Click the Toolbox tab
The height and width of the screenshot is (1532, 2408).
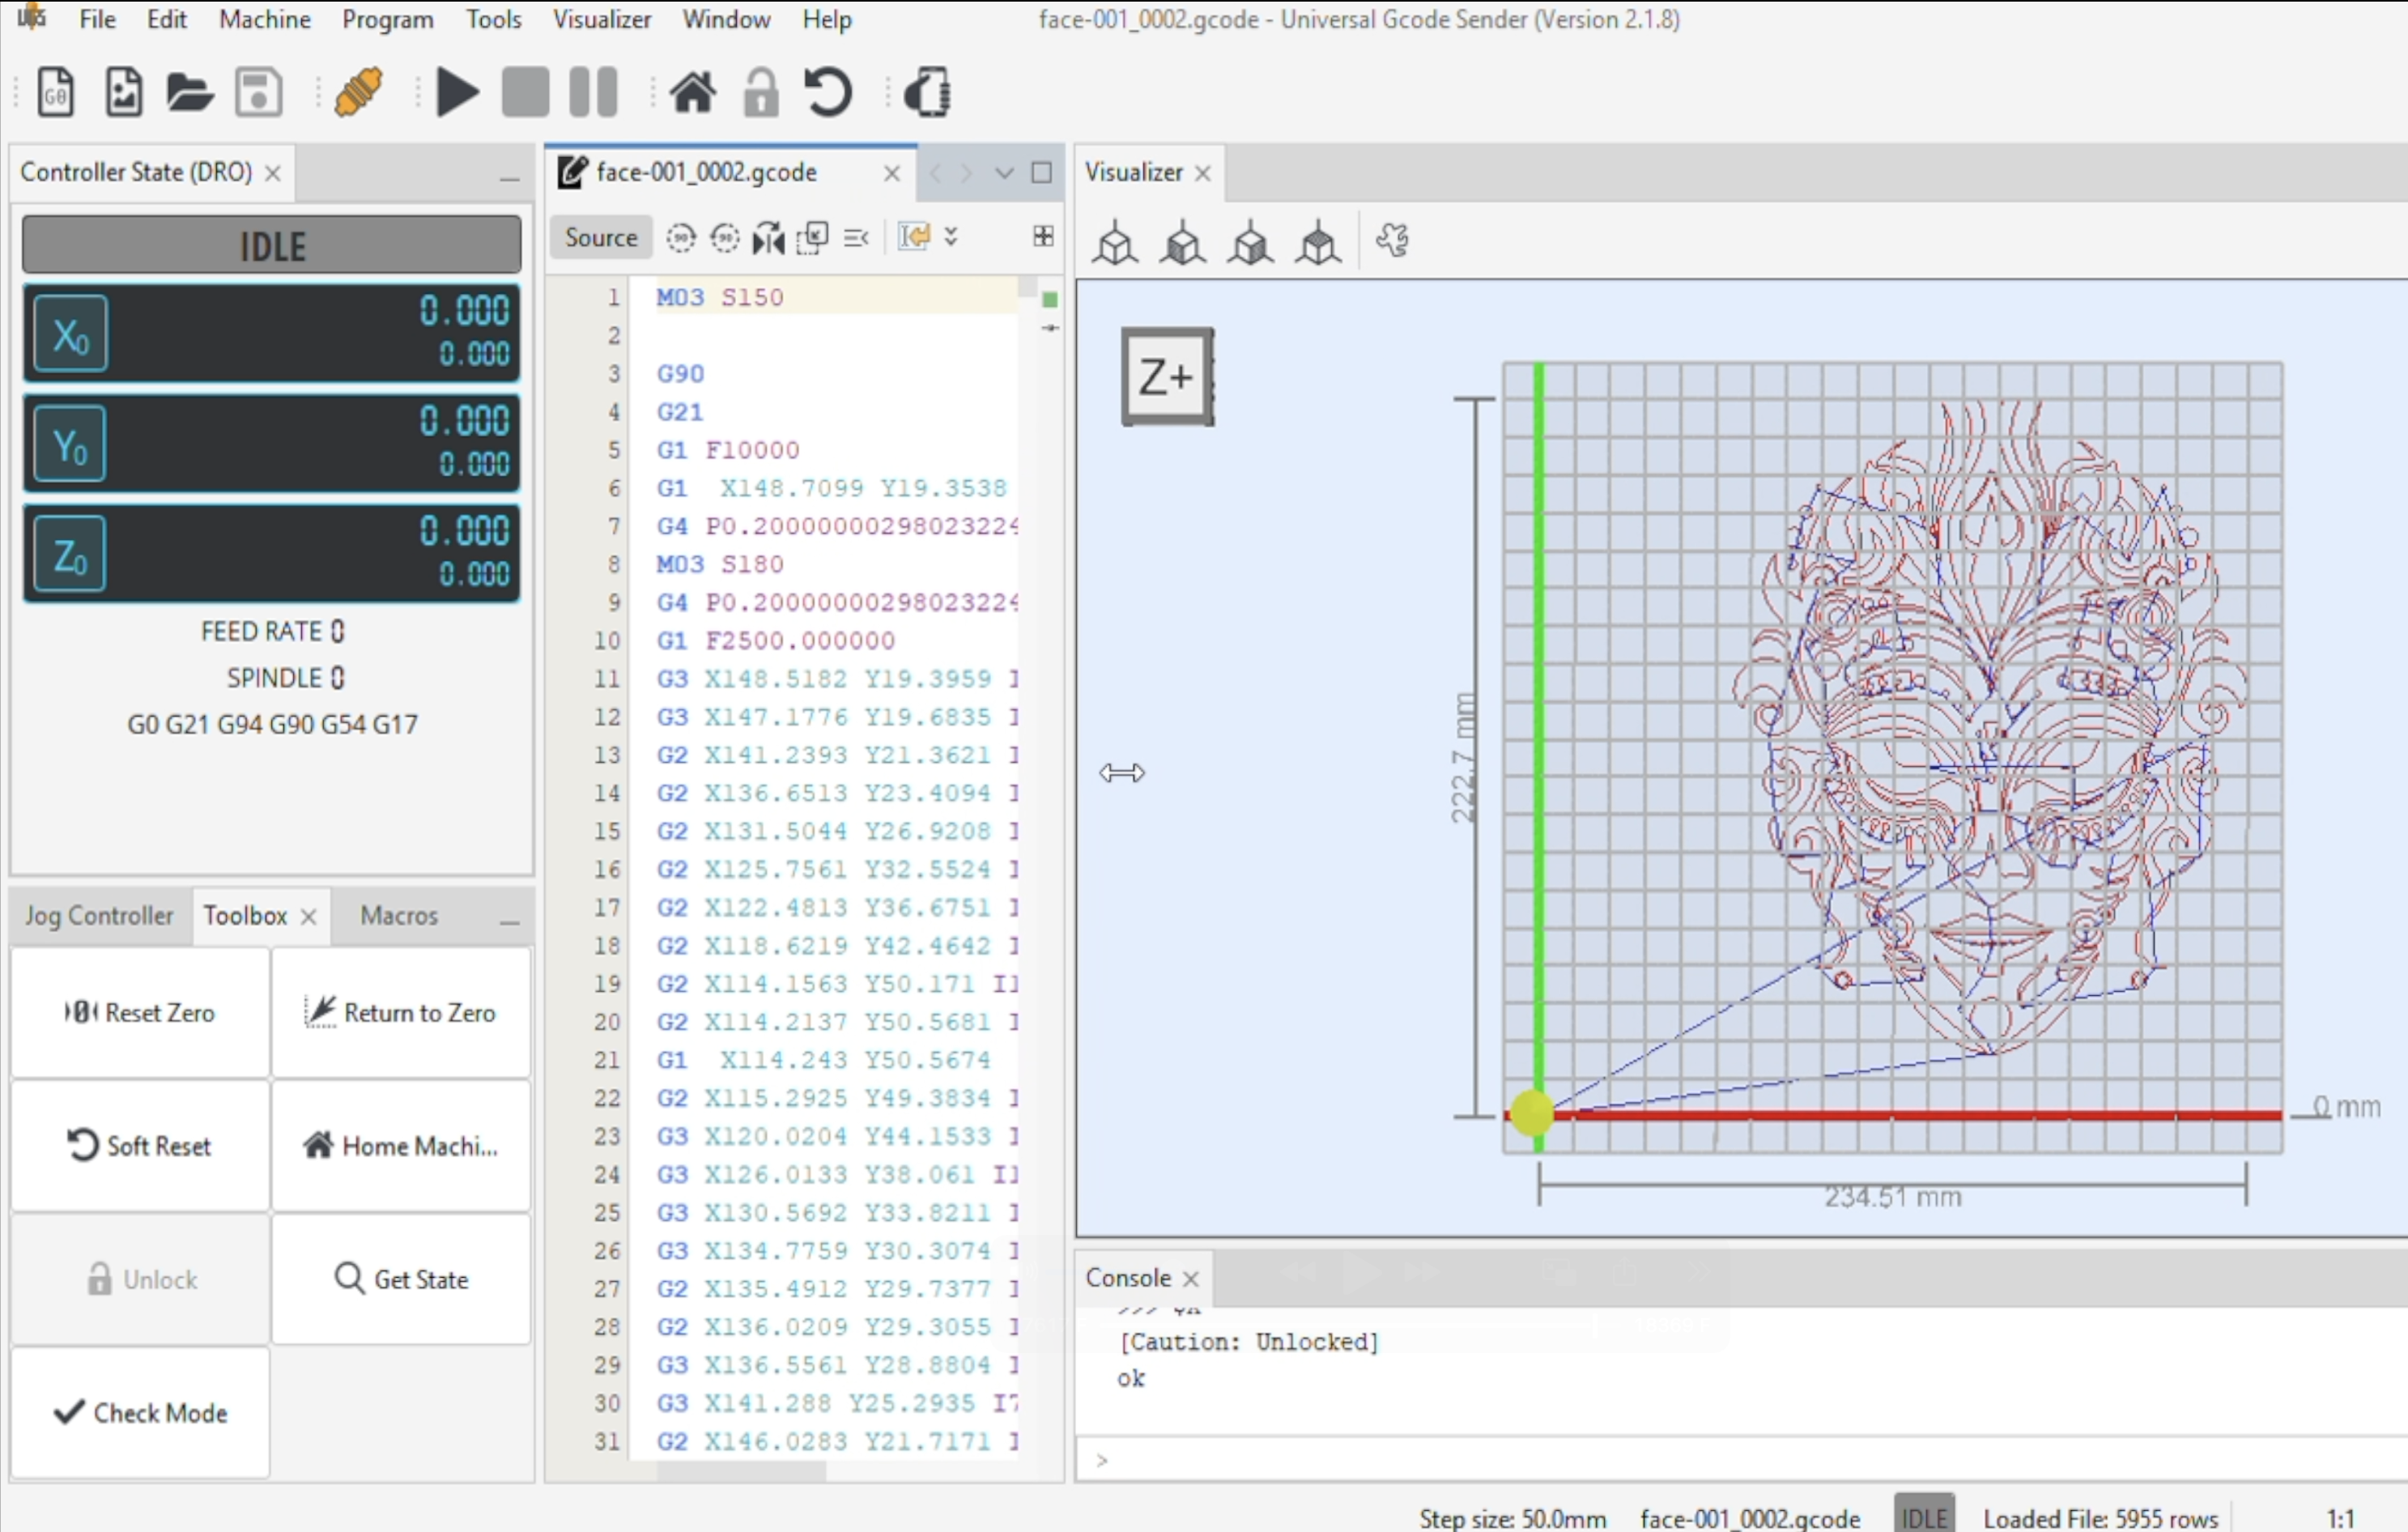click(x=244, y=914)
